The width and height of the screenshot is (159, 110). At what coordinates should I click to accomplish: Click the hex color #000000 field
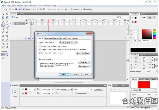147,41
